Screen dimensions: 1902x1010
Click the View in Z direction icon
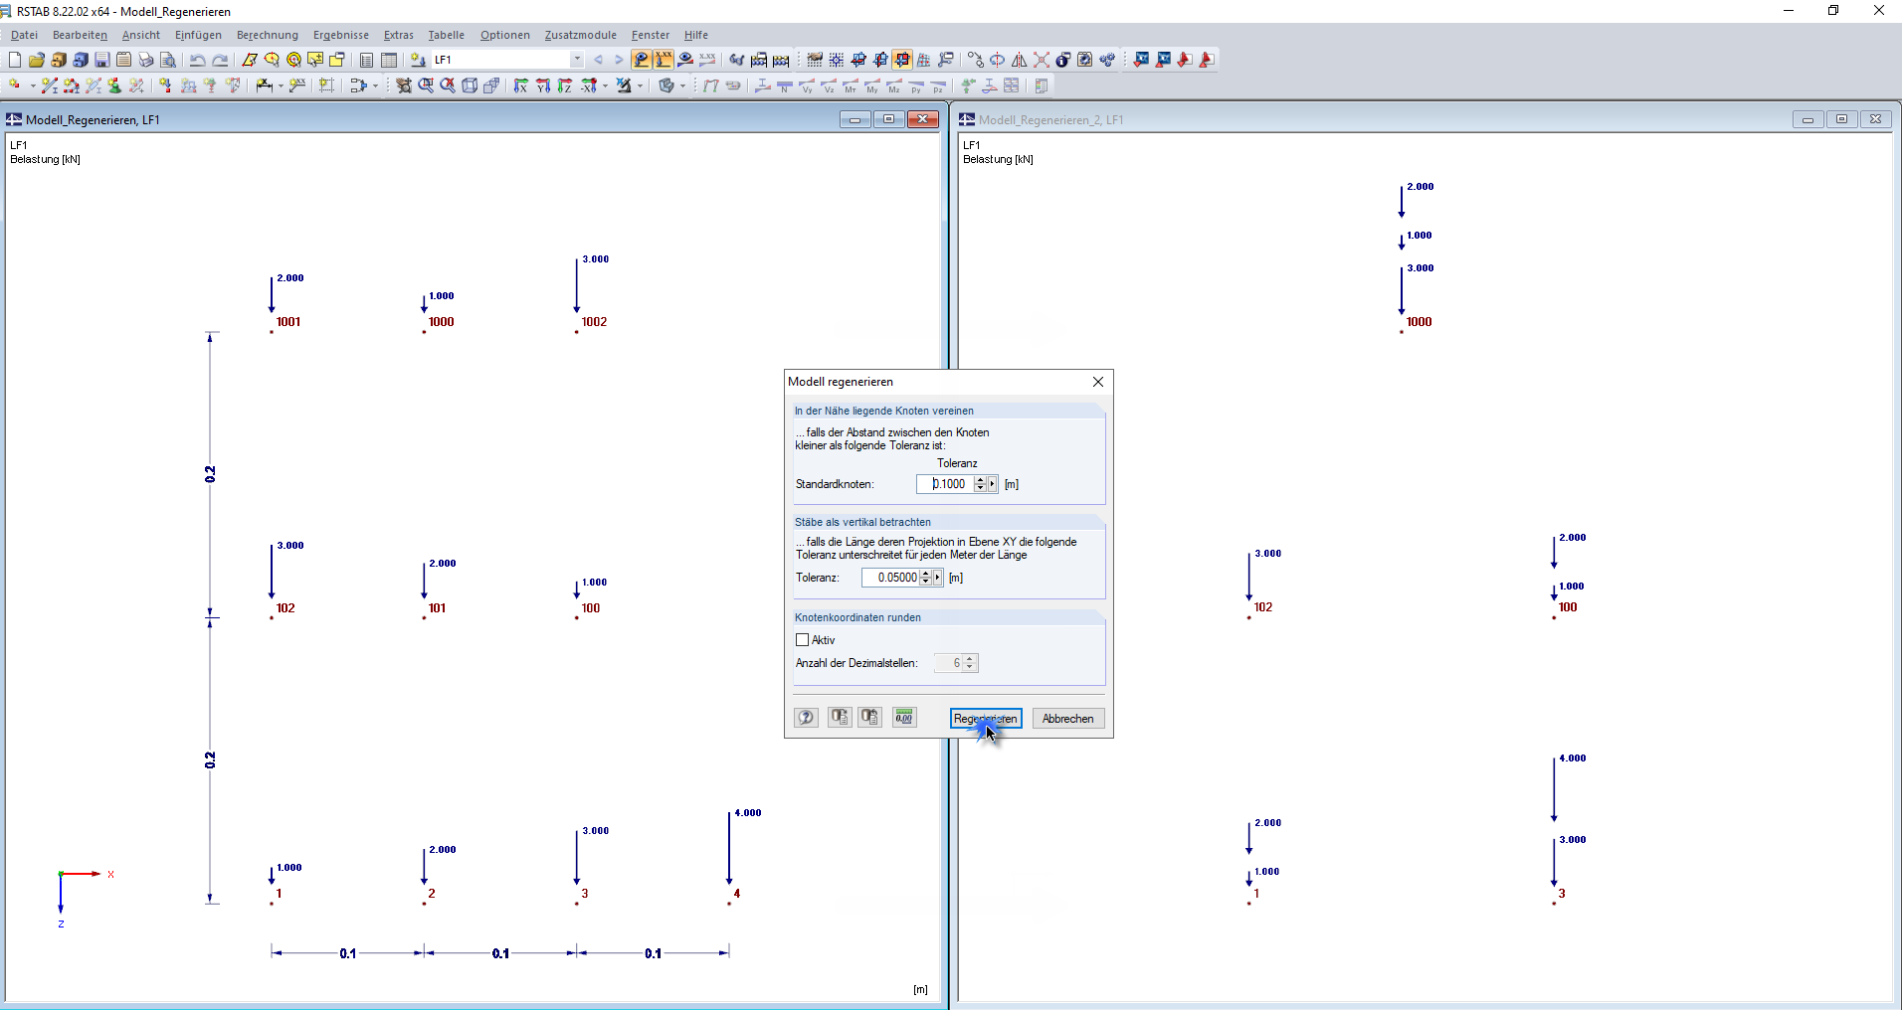(564, 85)
